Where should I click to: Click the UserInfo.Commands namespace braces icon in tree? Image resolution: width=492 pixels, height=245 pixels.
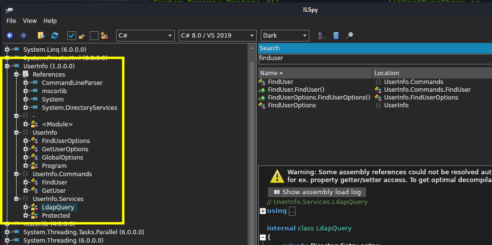point(26,174)
